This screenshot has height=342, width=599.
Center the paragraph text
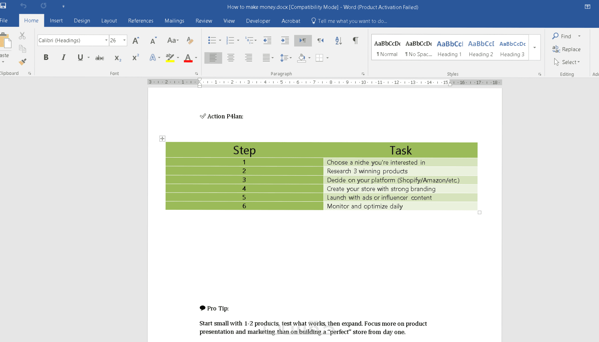(x=231, y=58)
